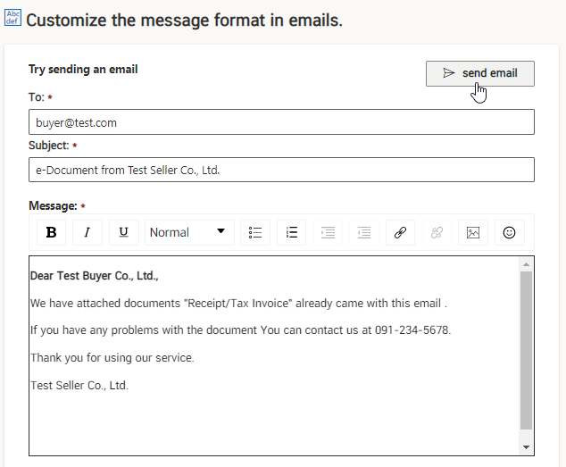The width and height of the screenshot is (566, 467).
Task: Insert an image into the message
Action: click(473, 232)
